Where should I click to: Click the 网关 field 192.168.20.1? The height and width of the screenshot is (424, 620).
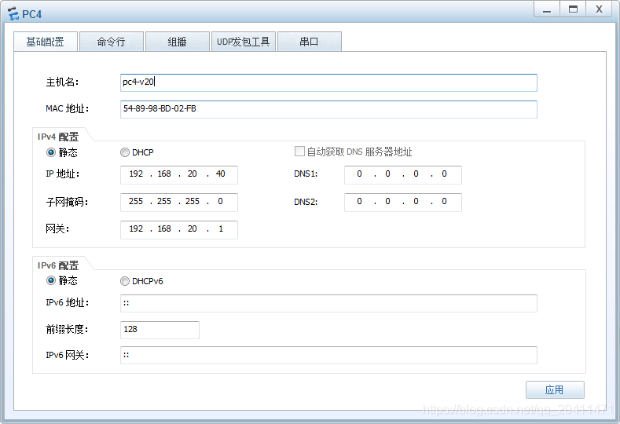coord(179,229)
